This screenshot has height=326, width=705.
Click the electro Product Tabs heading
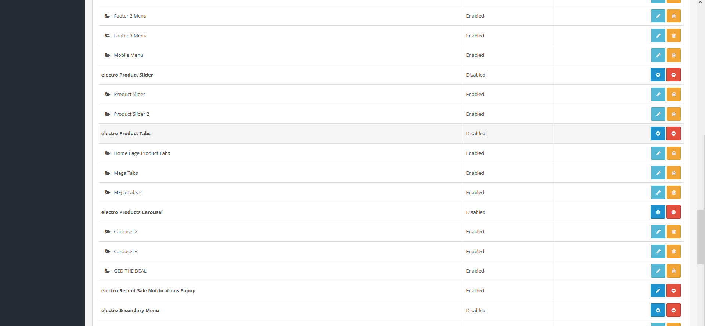(x=126, y=133)
